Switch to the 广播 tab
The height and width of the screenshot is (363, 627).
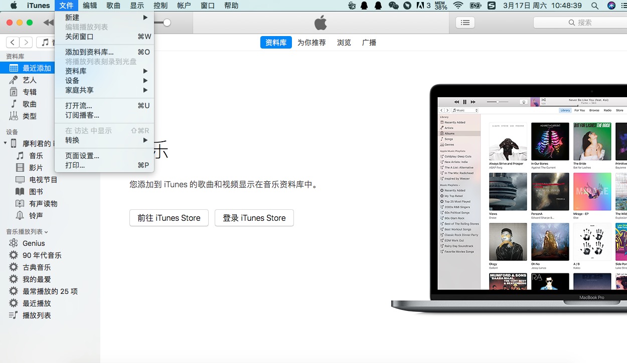click(x=369, y=43)
